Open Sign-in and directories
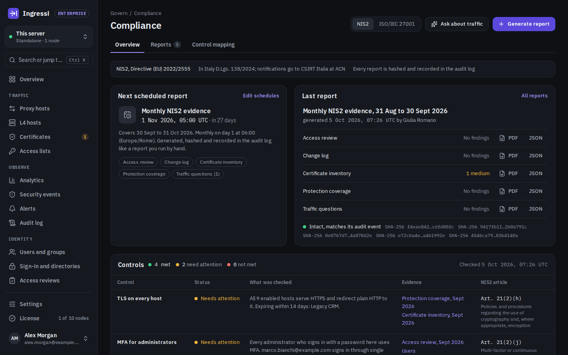This screenshot has width=568, height=355. click(x=49, y=266)
